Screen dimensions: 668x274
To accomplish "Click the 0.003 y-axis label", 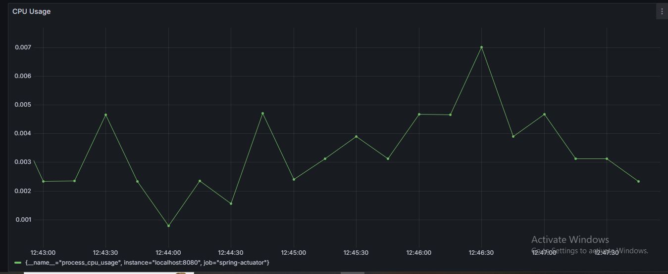I will point(23,162).
